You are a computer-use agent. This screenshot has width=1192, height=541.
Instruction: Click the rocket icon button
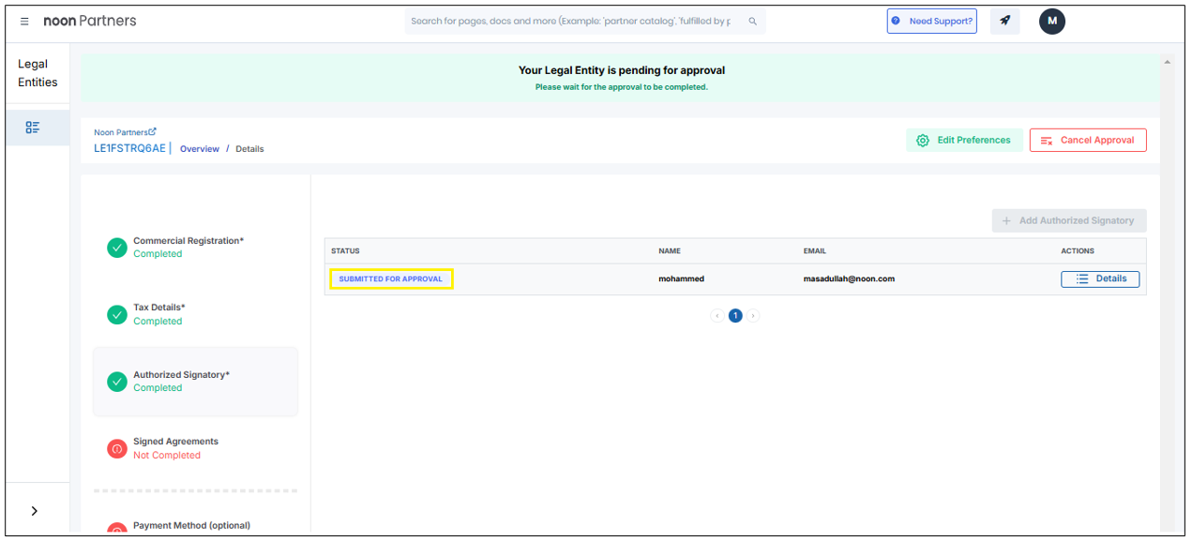pyautogui.click(x=1004, y=21)
